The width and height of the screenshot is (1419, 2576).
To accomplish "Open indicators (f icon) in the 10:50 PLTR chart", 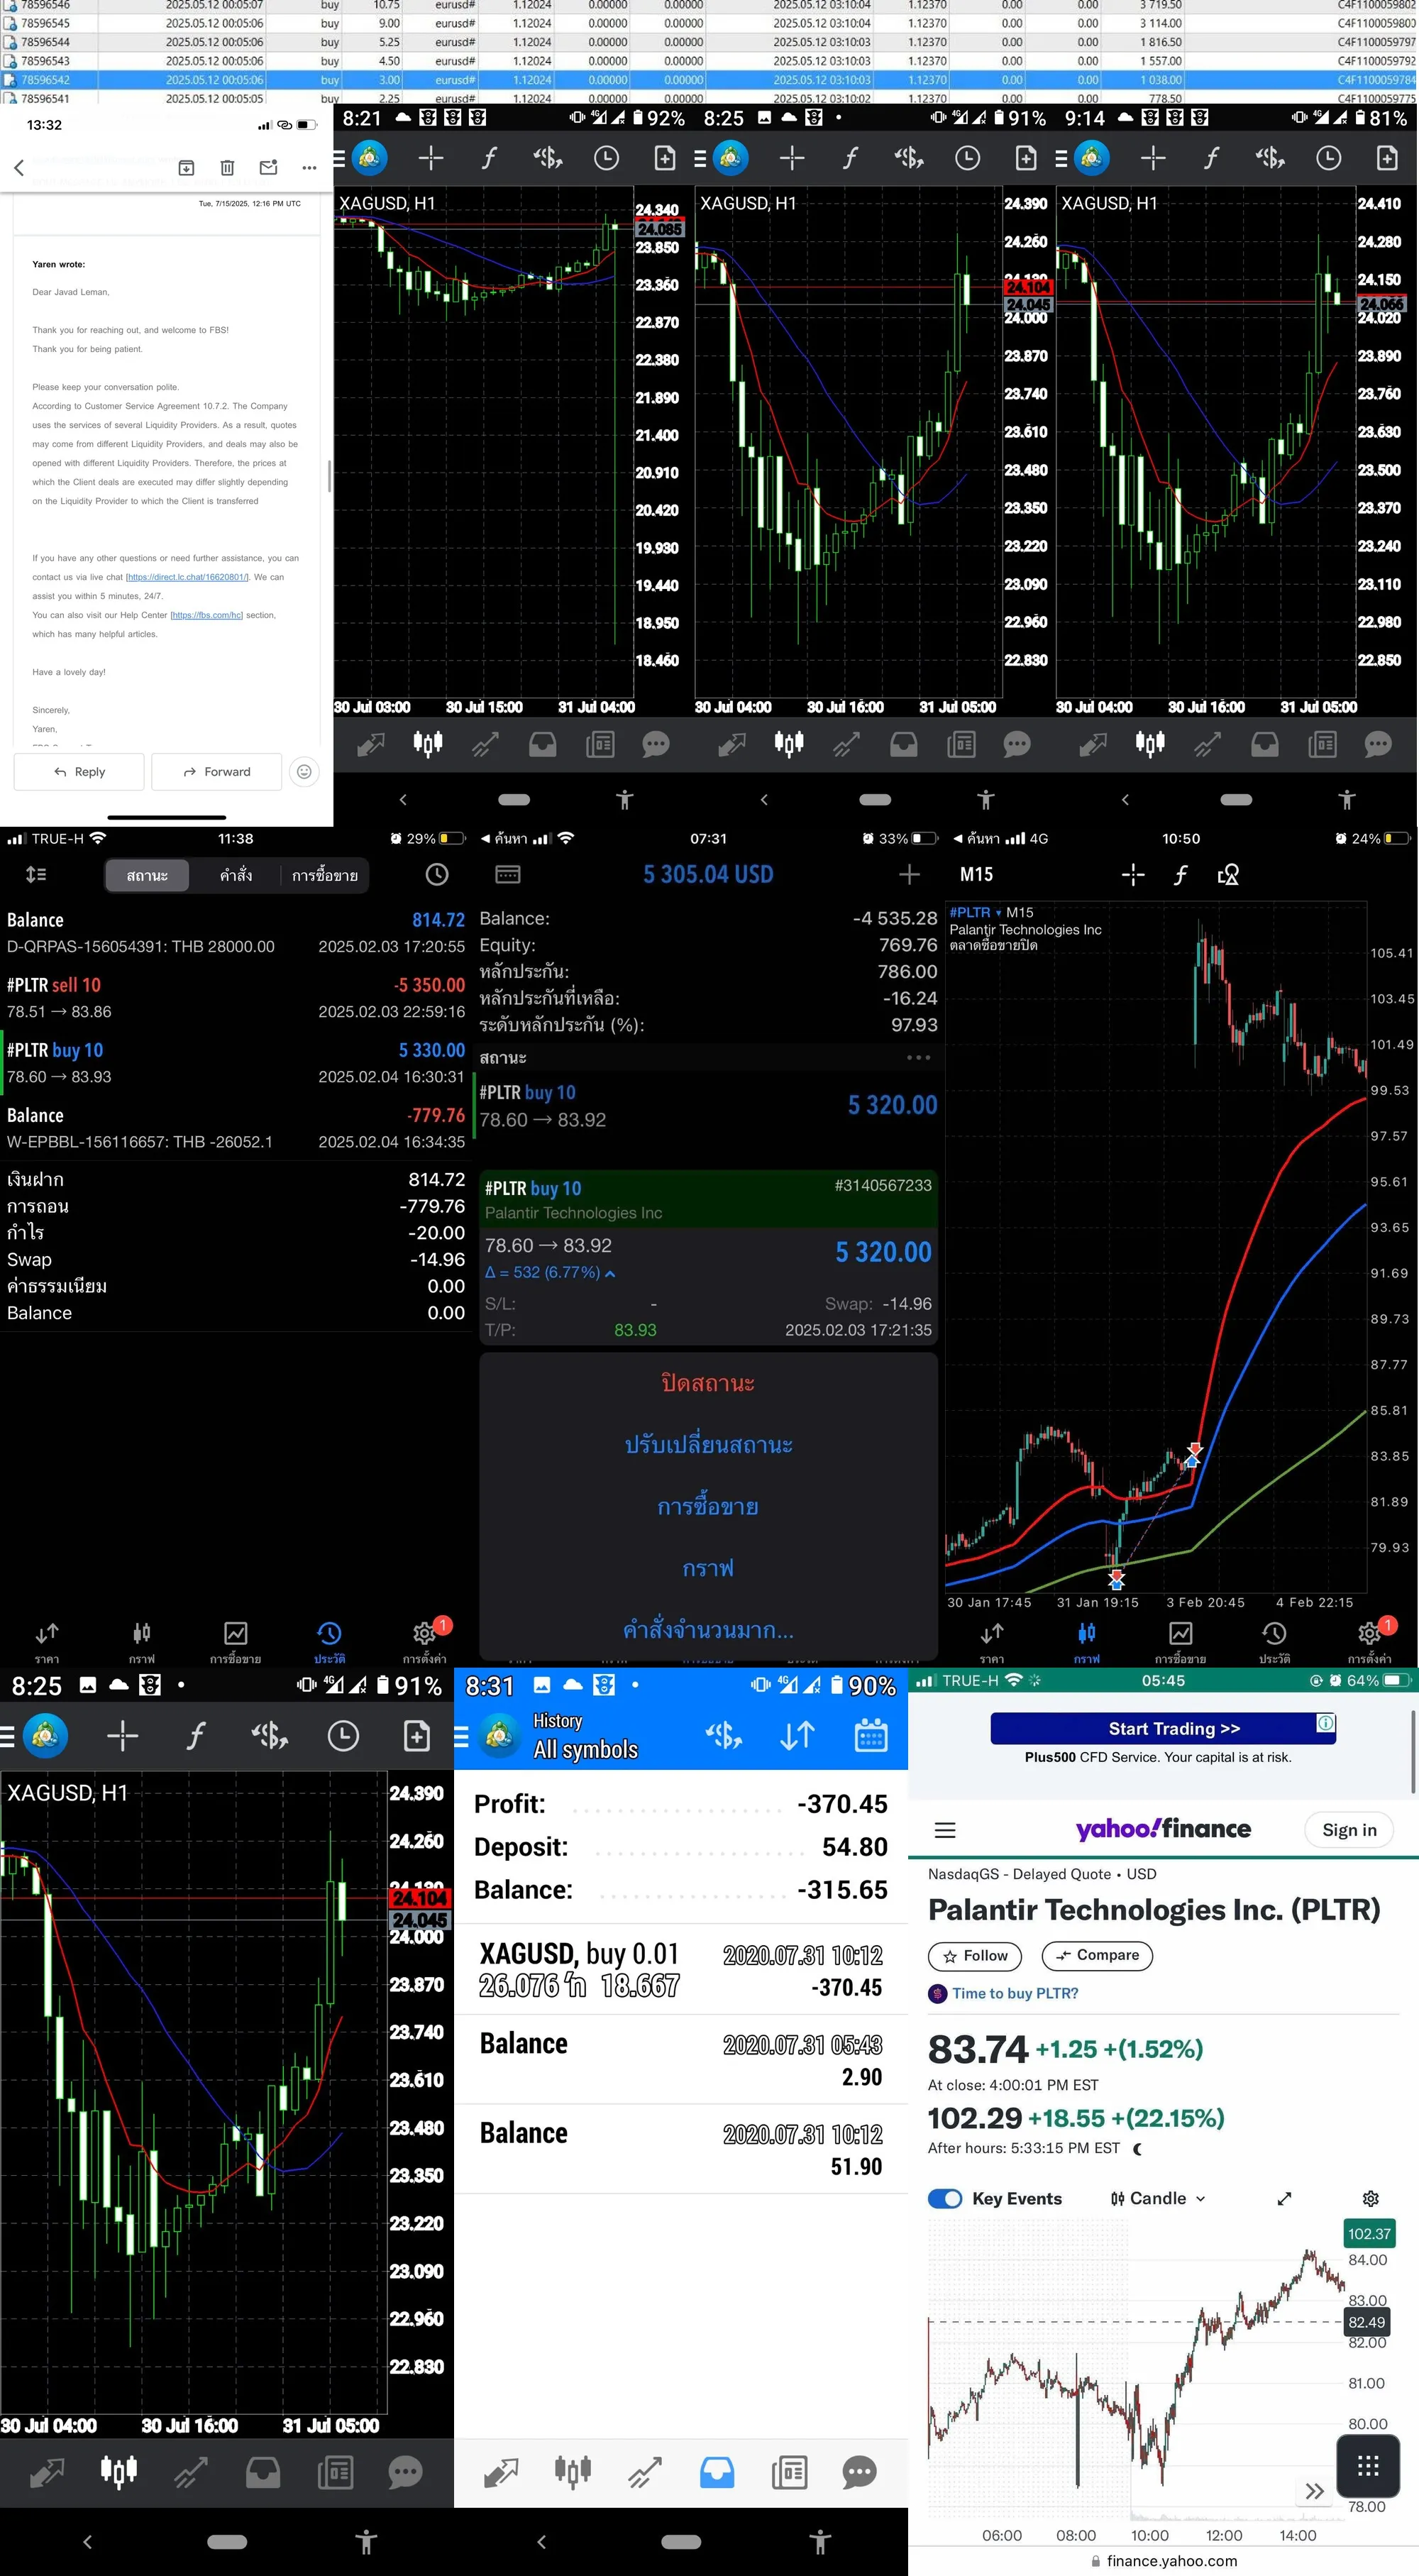I will (1181, 875).
